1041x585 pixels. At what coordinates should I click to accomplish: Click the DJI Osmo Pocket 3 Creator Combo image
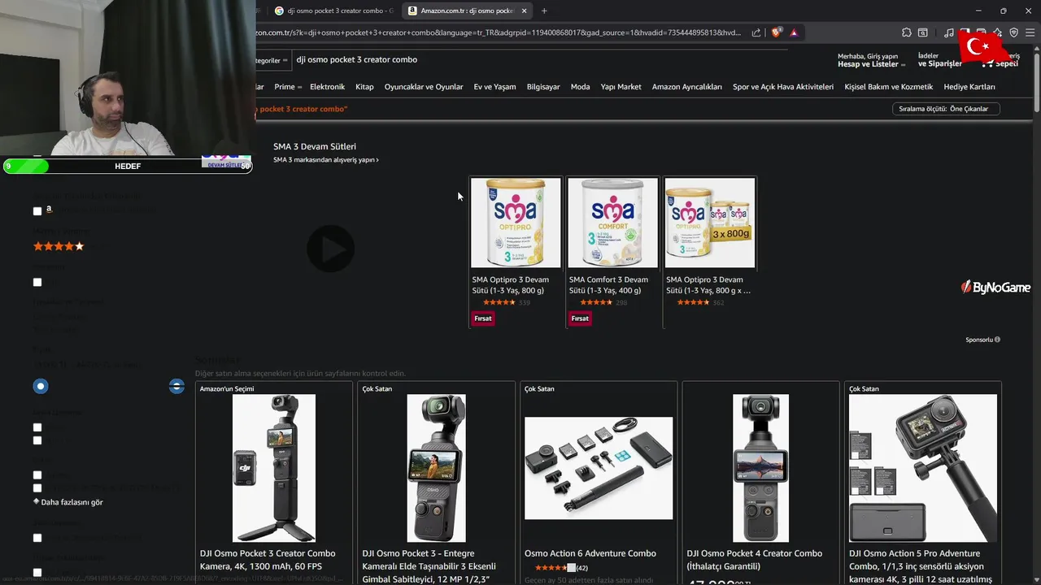tap(274, 468)
